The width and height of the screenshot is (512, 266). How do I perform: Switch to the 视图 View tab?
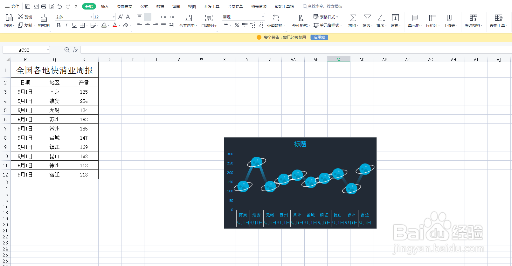tap(192, 6)
